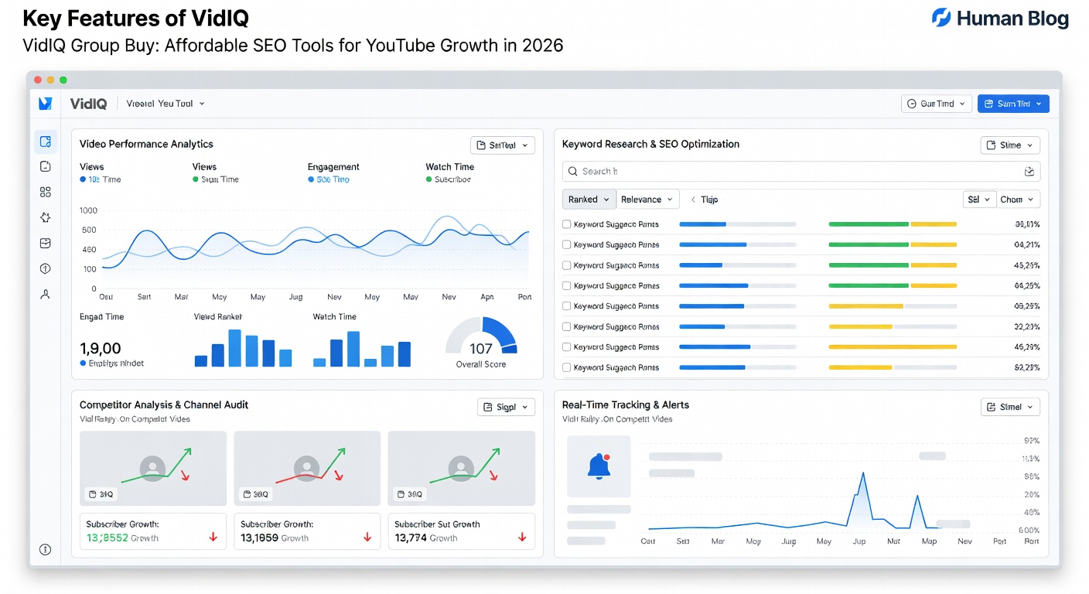Image resolution: width=1089 pixels, height=594 pixels.
Task: Tick the checkbox of the fourth keyword row
Action: tap(567, 285)
